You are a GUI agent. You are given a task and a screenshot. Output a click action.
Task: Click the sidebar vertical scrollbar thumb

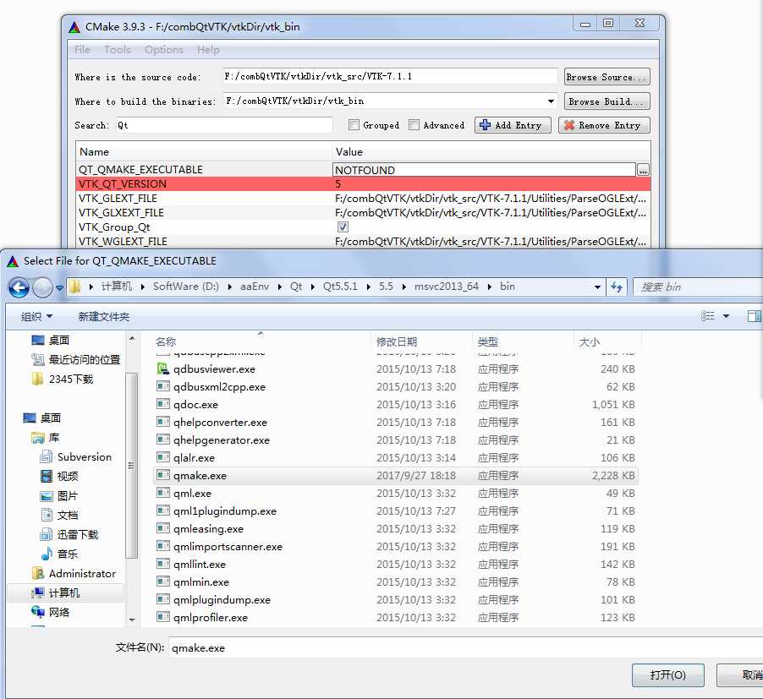(131, 465)
